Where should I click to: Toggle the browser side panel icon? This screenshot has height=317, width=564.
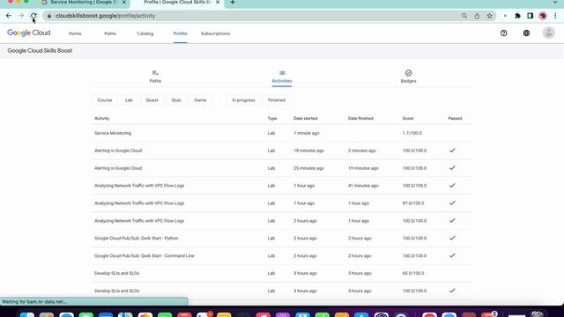531,16
